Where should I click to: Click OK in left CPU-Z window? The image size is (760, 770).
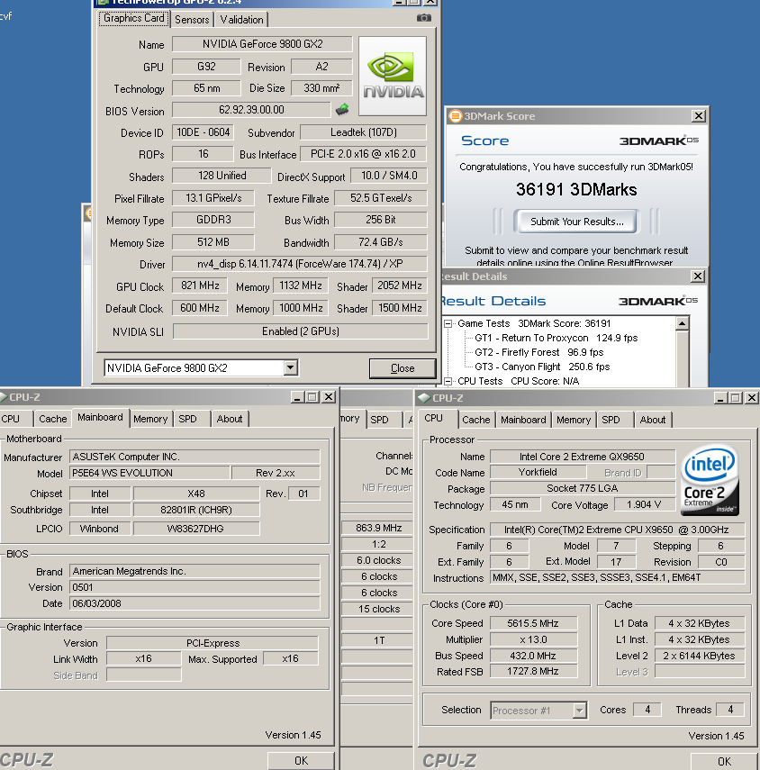pyautogui.click(x=301, y=761)
